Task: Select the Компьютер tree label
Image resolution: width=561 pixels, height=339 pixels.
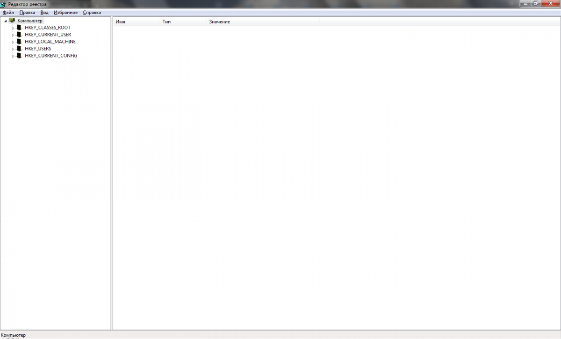Action: 30,21
